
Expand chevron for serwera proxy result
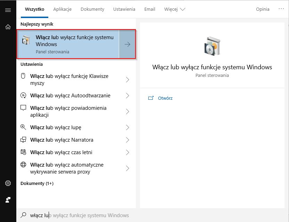[127, 168]
